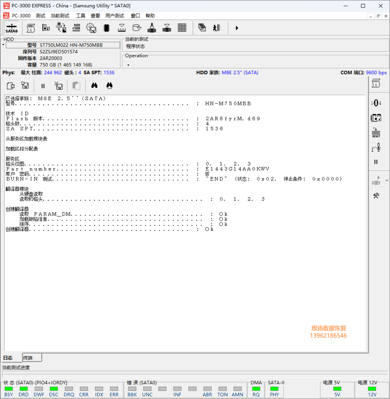Click the circuit board icon in right sidebar
Image resolution: width=390 pixels, height=399 pixels.
pos(376,118)
